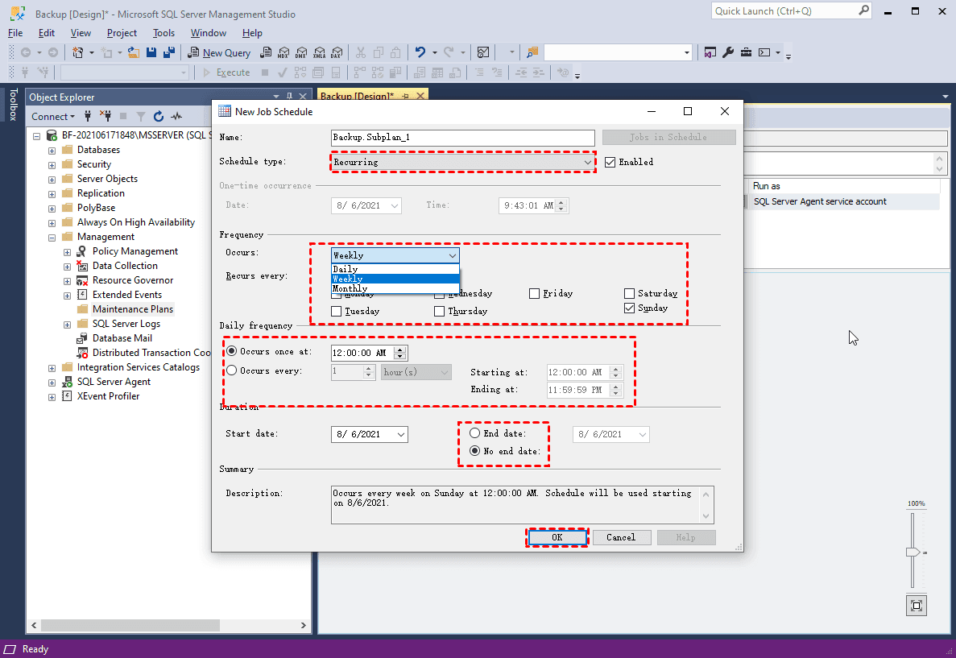Select Daily in the Occurs list
The image size is (956, 658).
pyautogui.click(x=395, y=269)
